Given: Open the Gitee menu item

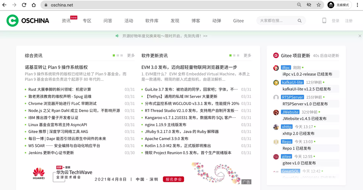Looking at the screenshot, I should (x=239, y=21).
